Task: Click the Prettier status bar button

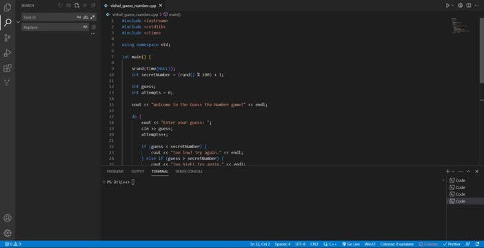Action: [452, 245]
